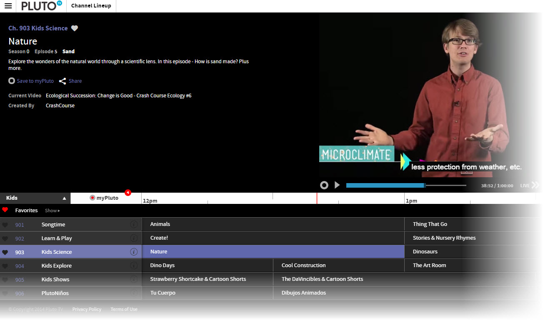Toggle the favorite heart for channel 901 Songtime
The width and height of the screenshot is (543, 320).
point(5,225)
